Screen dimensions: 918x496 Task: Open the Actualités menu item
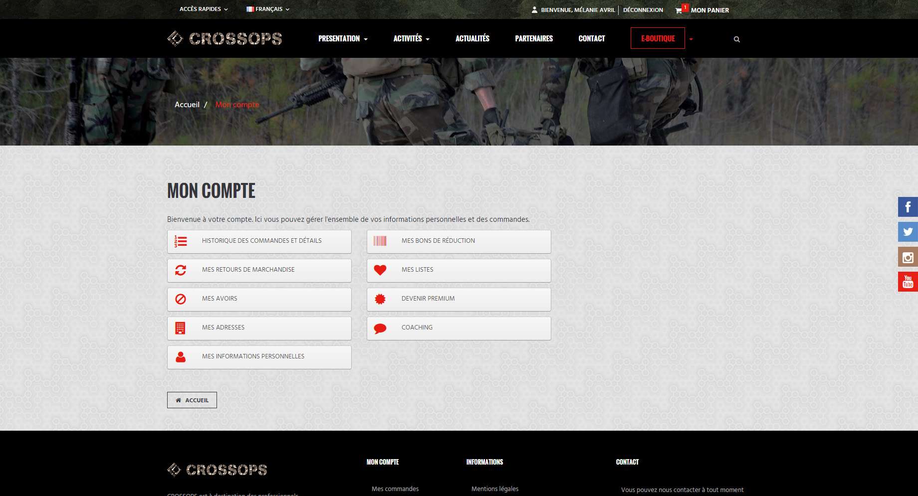[472, 38]
